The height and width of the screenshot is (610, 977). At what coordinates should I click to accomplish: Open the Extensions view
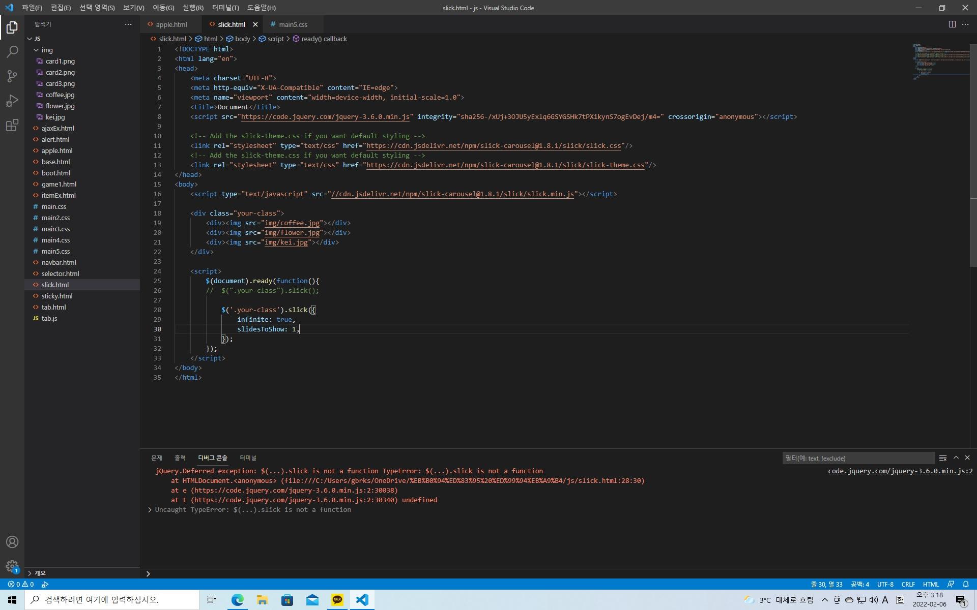click(x=12, y=125)
